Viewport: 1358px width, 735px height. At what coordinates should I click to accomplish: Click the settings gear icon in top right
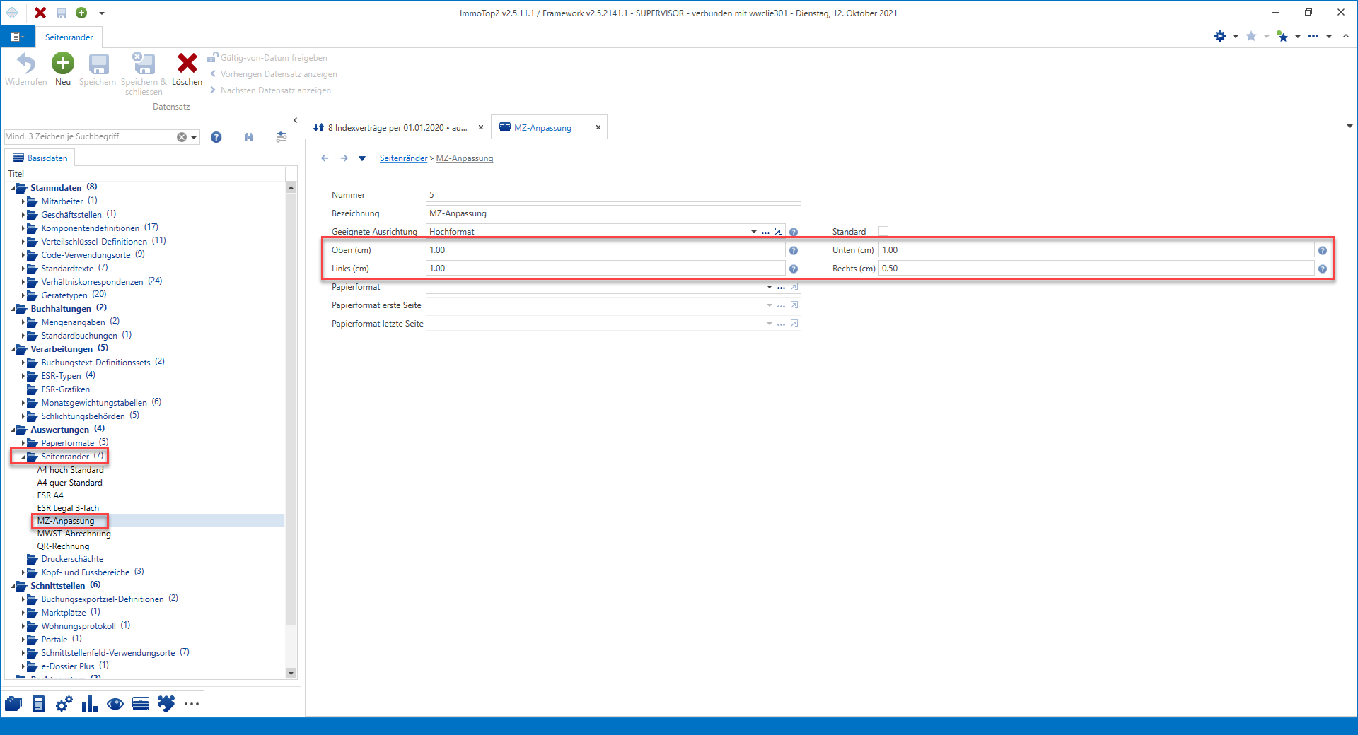[1220, 36]
